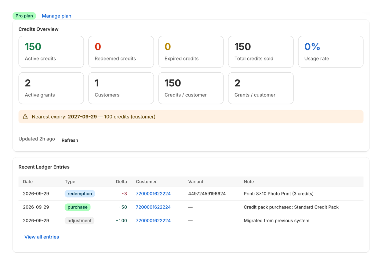
Task: Open customer 7200001622224 in adjustment row
Action: click(153, 220)
